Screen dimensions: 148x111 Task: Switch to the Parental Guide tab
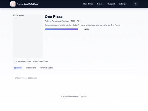46,68
